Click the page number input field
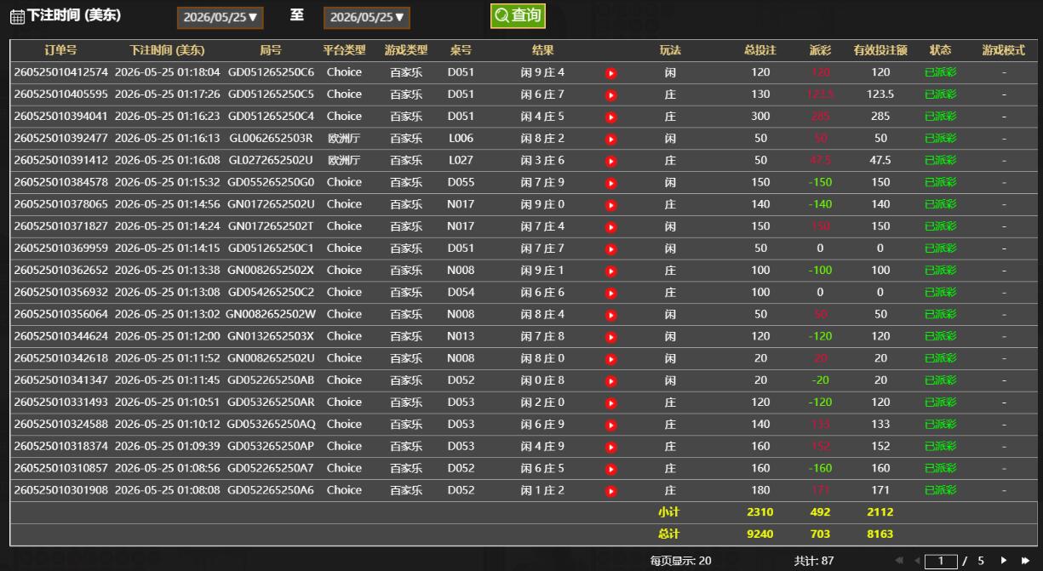 [x=941, y=561]
